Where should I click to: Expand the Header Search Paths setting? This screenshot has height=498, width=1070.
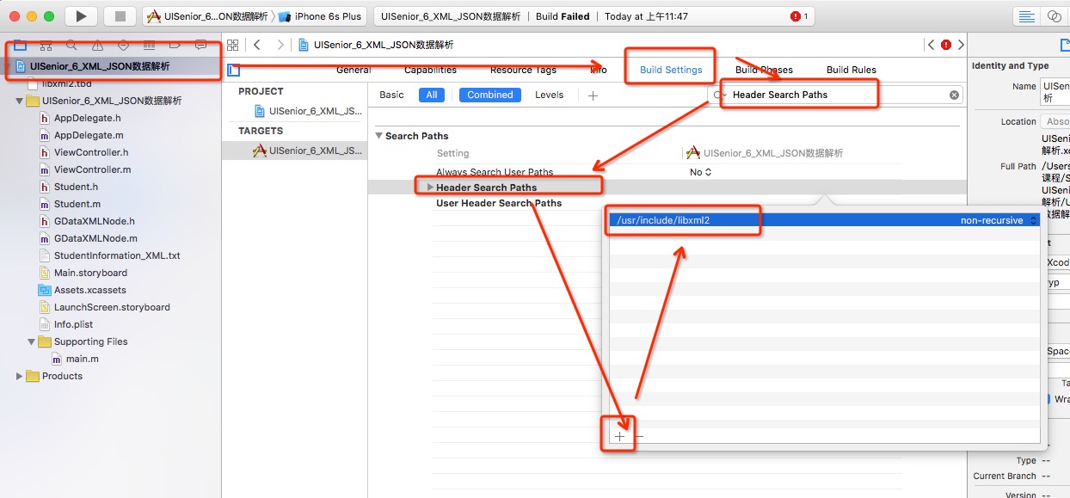tap(430, 188)
